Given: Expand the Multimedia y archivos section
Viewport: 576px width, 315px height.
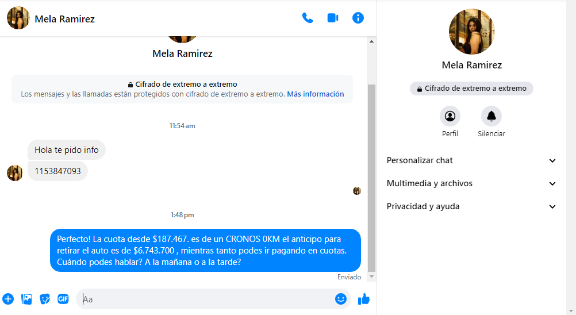Looking at the screenshot, I should pos(471,183).
